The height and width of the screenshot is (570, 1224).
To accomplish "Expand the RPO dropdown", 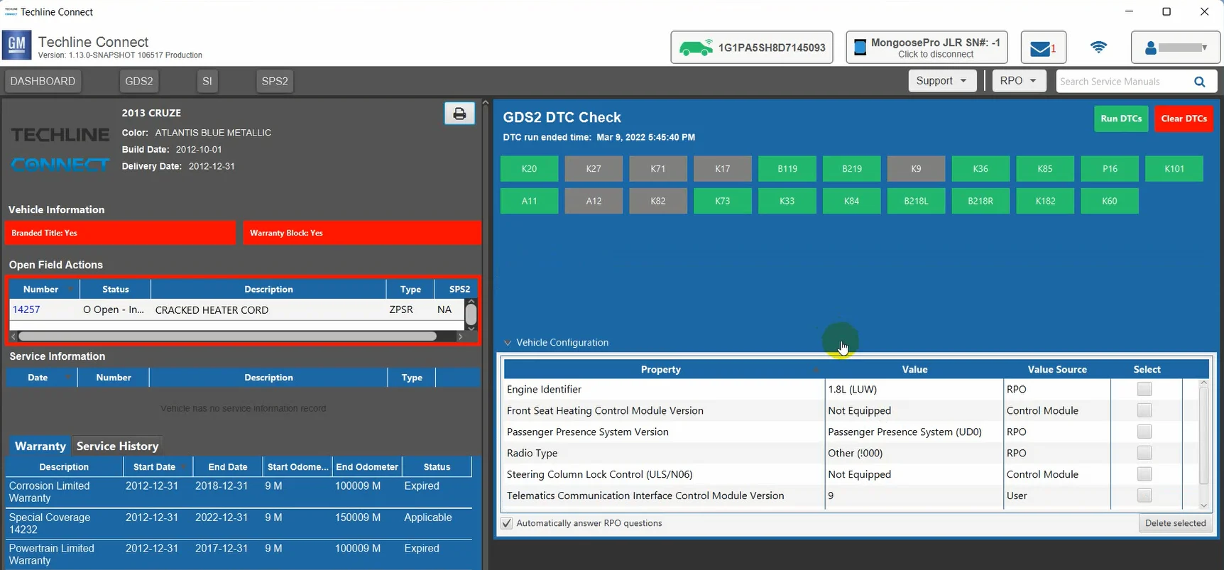I will [x=1017, y=81].
